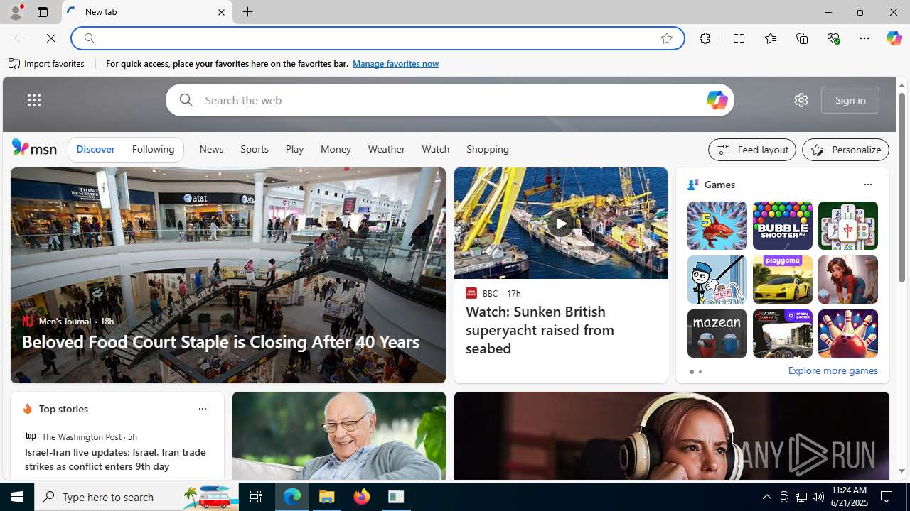Enable Split screen view
This screenshot has width=910, height=511.
(x=739, y=38)
